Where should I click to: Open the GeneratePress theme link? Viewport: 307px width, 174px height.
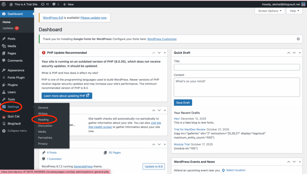point(83,166)
